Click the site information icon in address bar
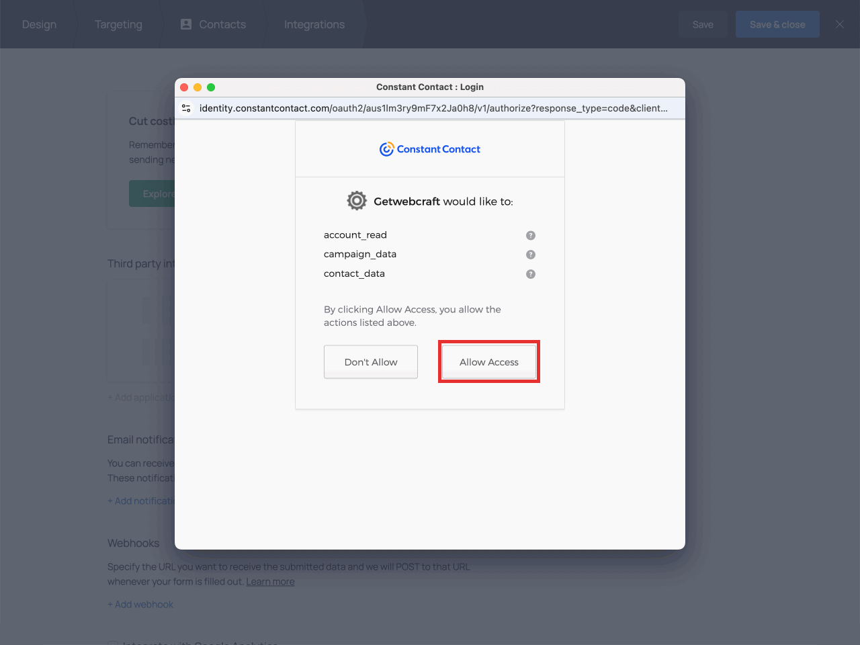Viewport: 860px width, 645px height. [187, 108]
